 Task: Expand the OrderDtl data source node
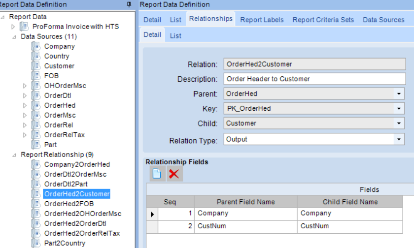click(x=25, y=95)
